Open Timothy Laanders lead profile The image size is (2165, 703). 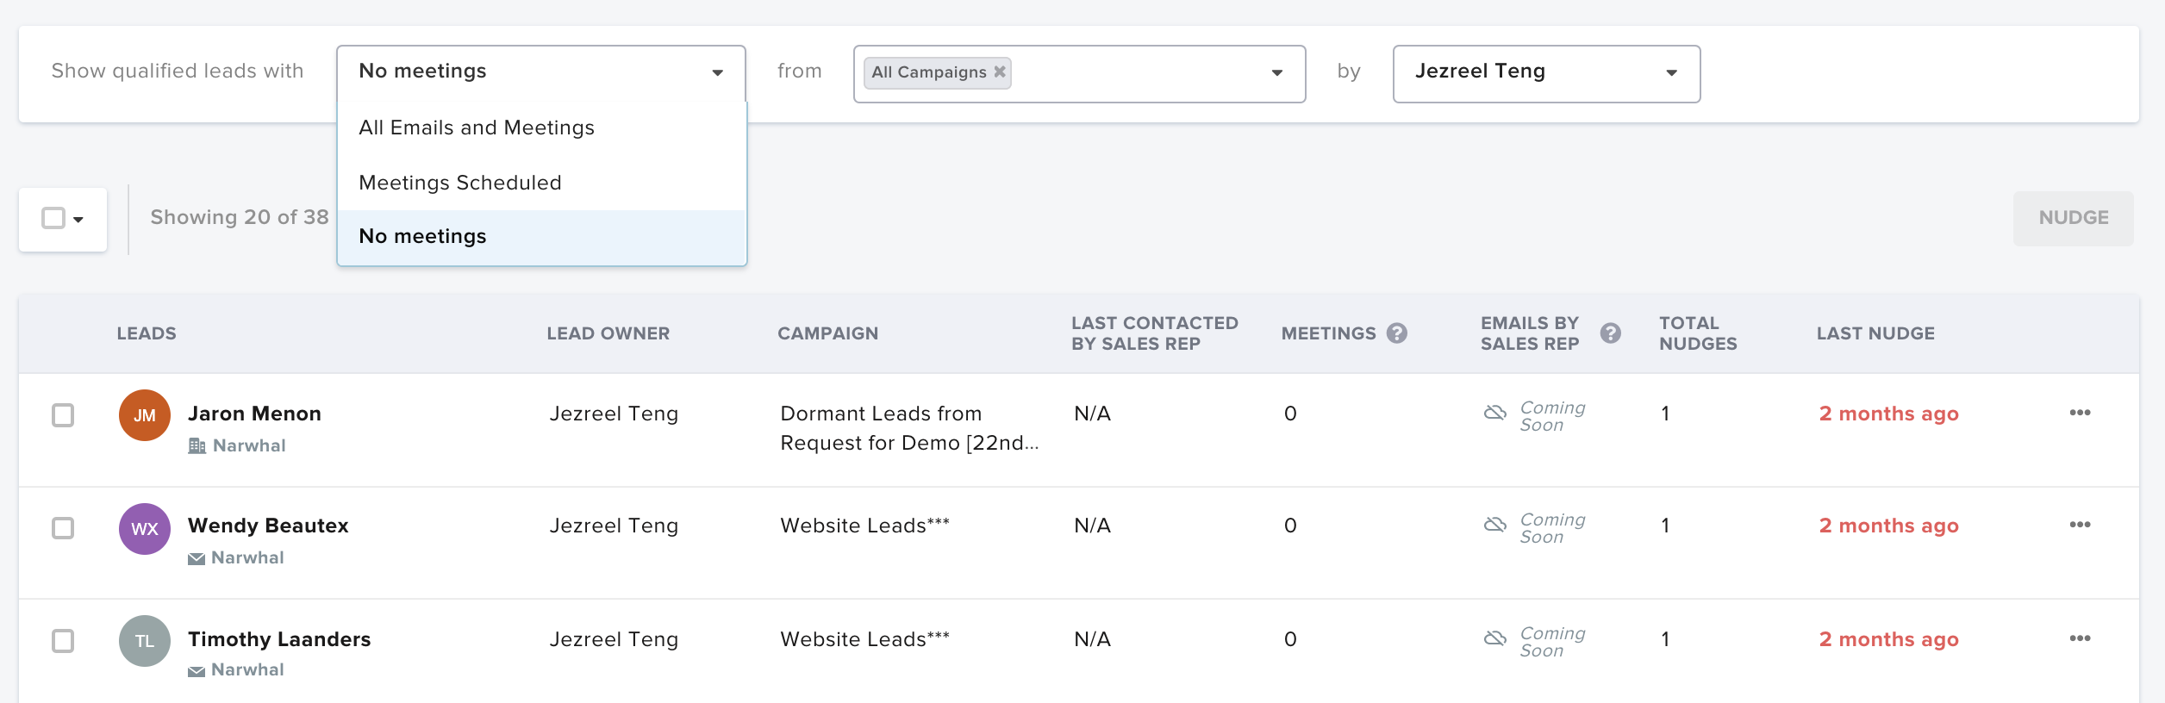pos(279,639)
